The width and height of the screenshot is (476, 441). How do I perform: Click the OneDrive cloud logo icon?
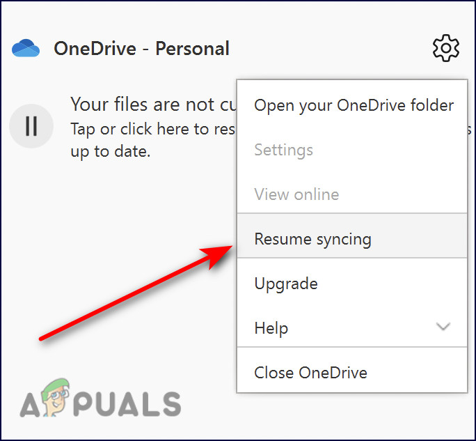pos(26,49)
